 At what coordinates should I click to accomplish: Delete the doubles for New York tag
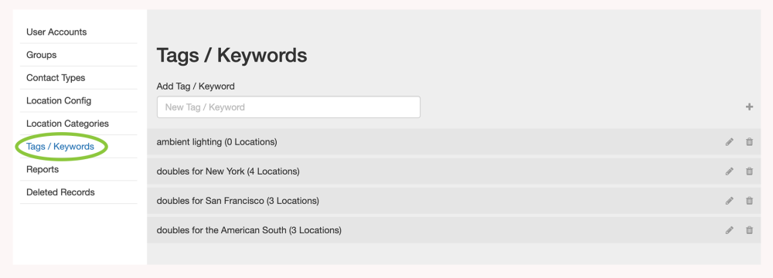(749, 171)
